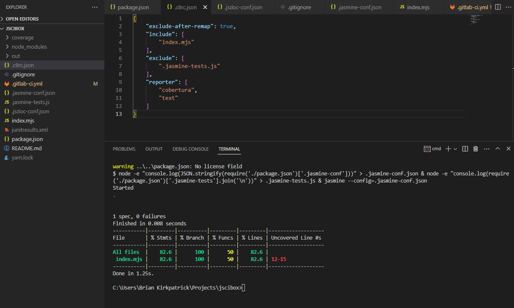Click the "text" reporter string on line 11
The height and width of the screenshot is (308, 514).
[169, 98]
